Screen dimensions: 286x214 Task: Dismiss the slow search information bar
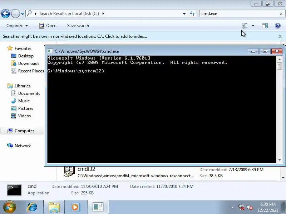point(280,36)
